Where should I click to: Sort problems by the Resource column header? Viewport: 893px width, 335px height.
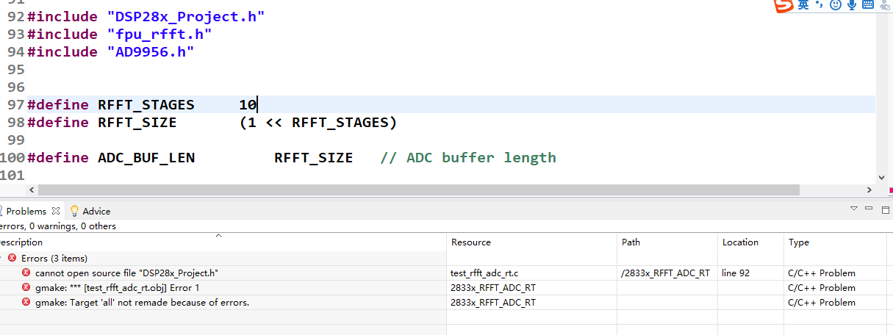pyautogui.click(x=471, y=242)
